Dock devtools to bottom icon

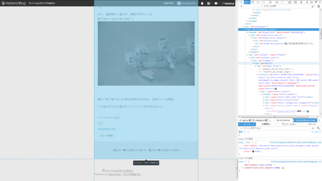312,2
